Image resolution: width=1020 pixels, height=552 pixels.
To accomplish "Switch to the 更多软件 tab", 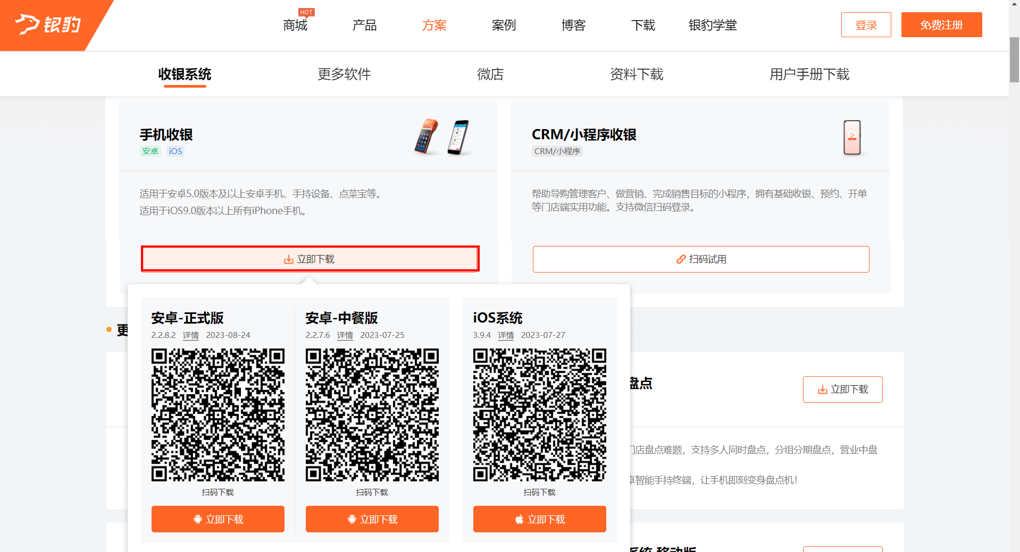I will (344, 74).
